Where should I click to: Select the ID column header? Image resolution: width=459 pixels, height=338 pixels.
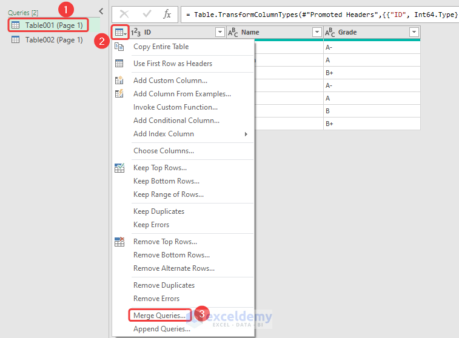[178, 32]
